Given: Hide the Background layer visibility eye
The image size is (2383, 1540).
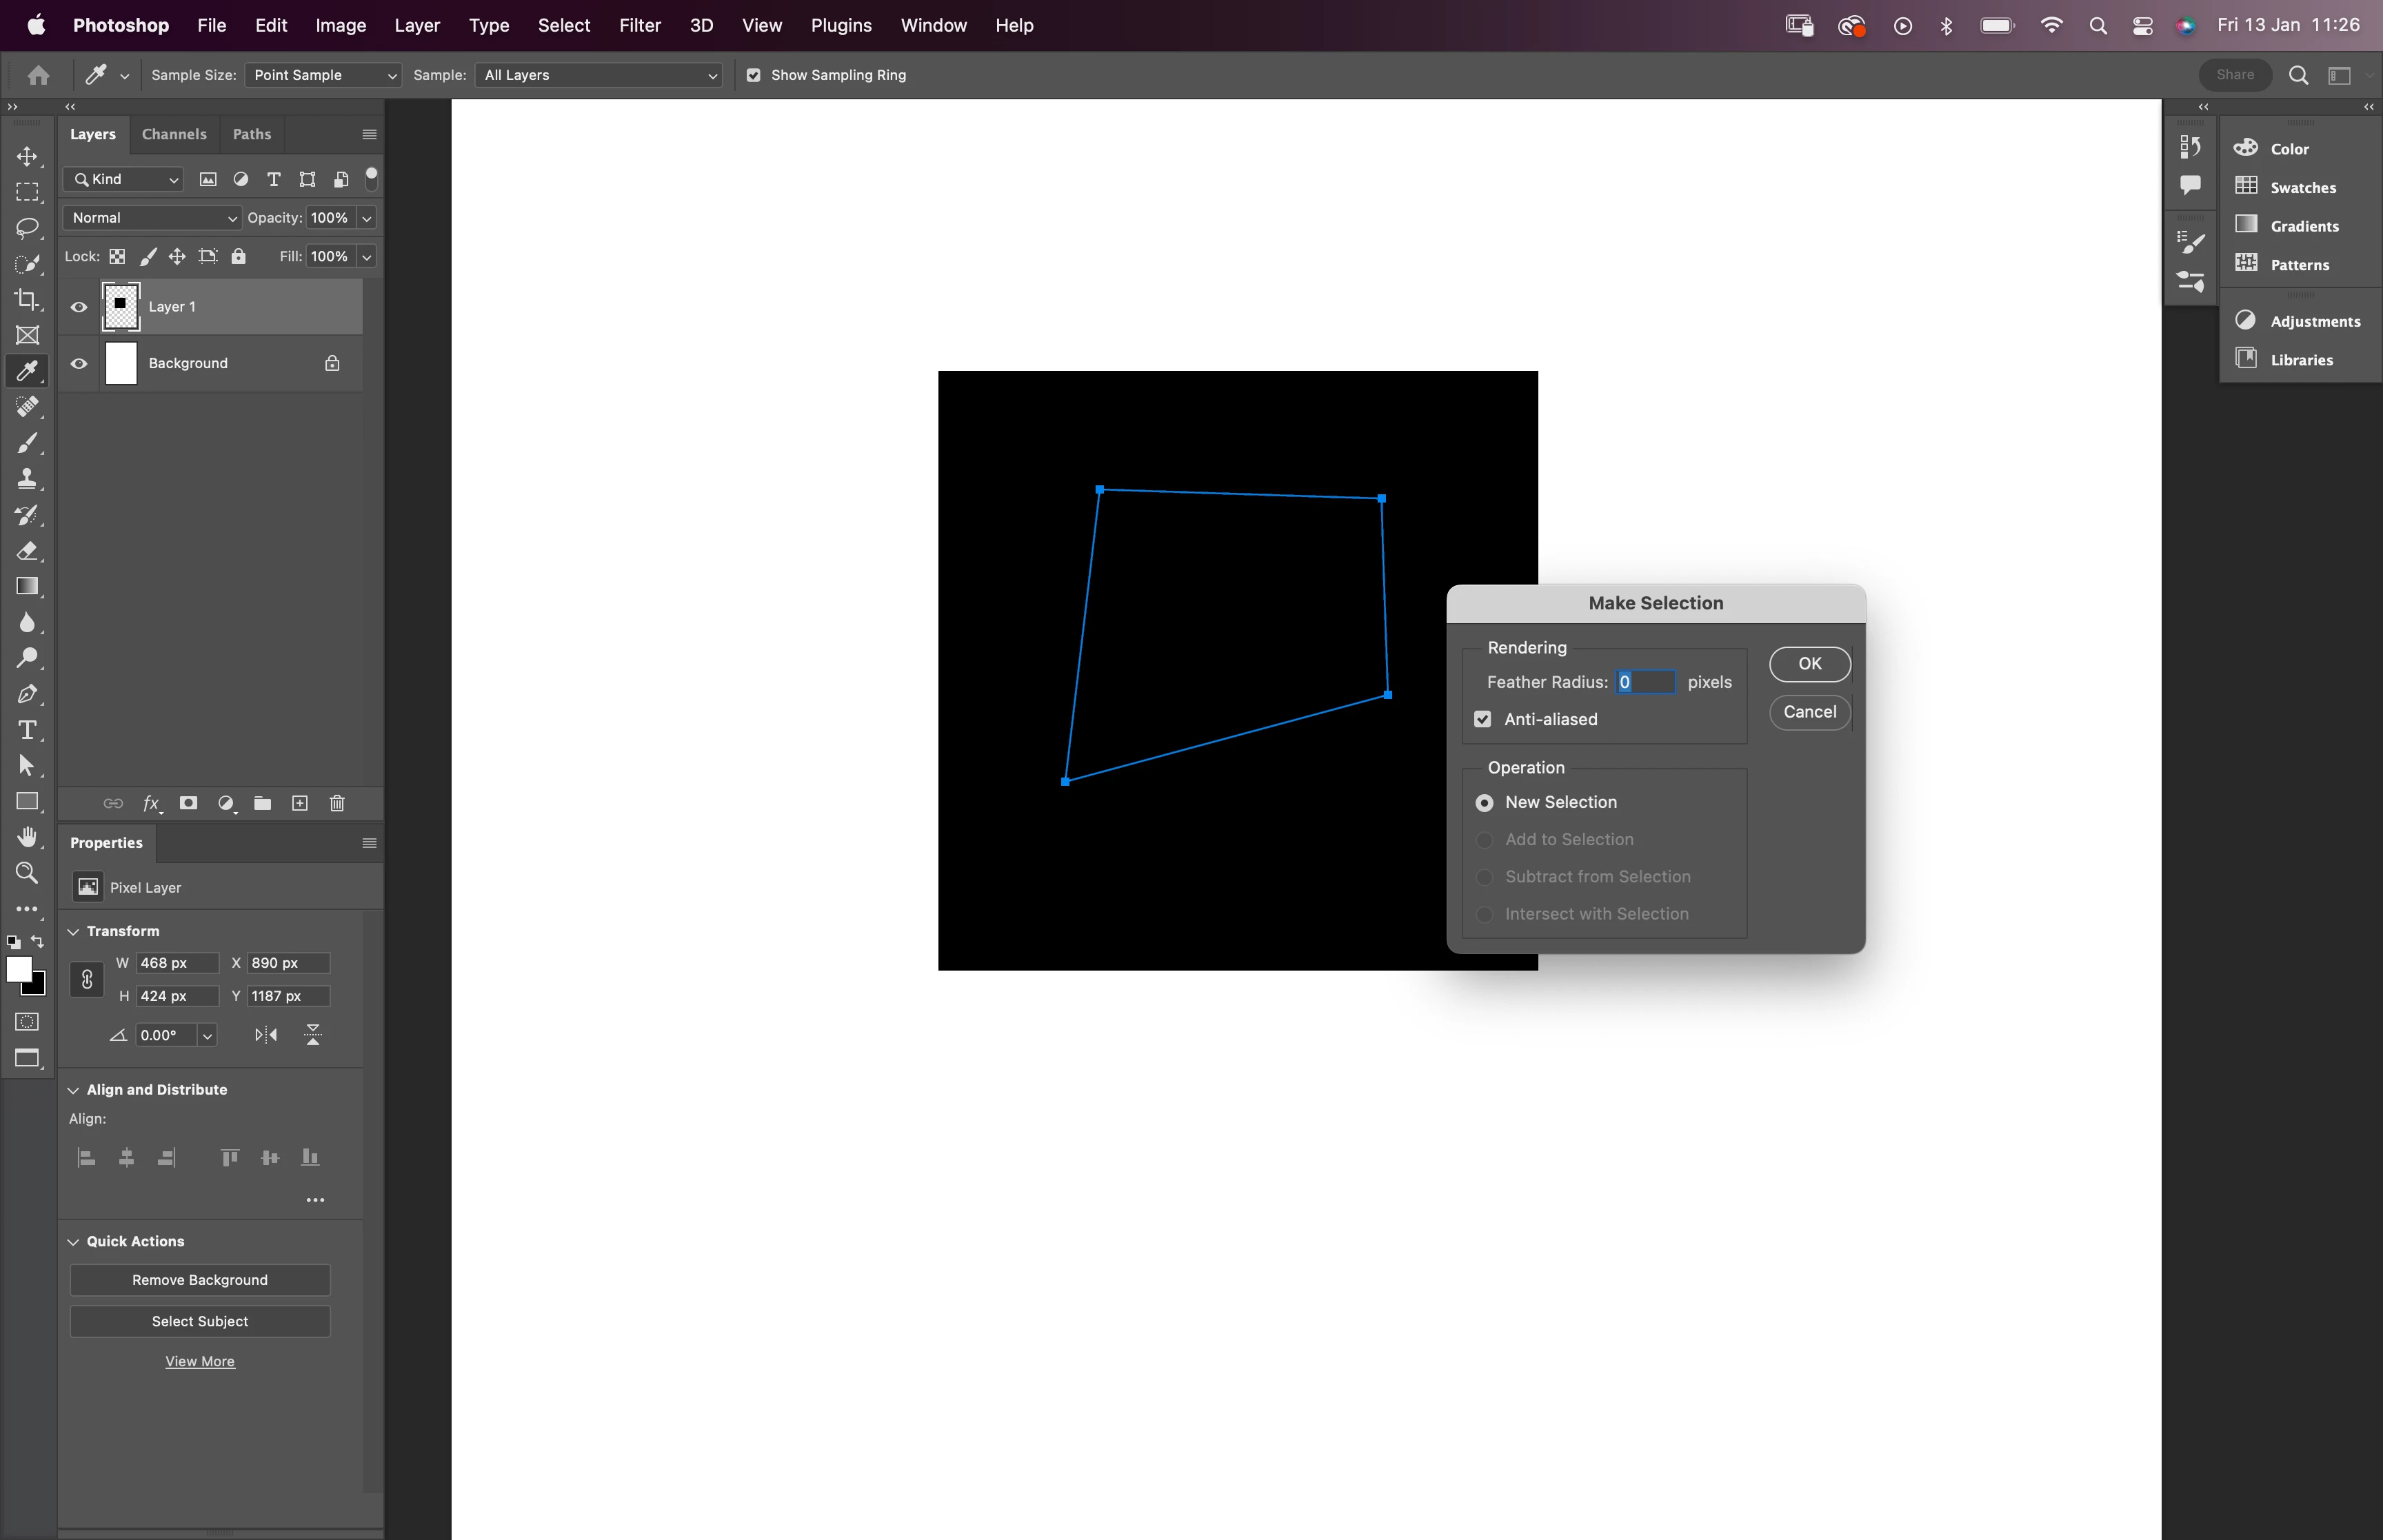Looking at the screenshot, I should pyautogui.click(x=79, y=363).
